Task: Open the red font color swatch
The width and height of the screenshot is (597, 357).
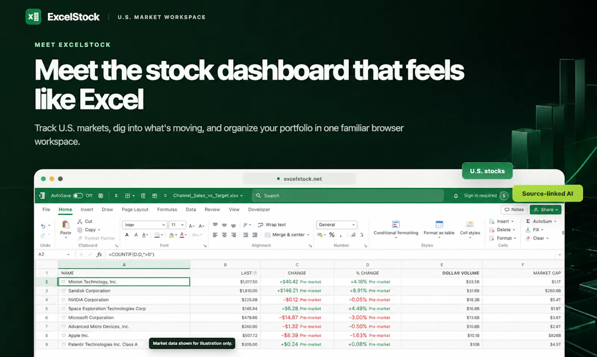Action: tap(182, 235)
